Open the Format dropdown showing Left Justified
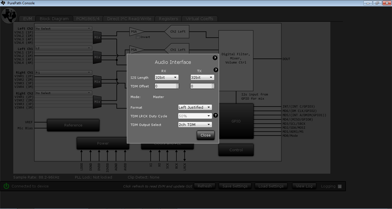This screenshot has width=392, height=209. [x=195, y=108]
